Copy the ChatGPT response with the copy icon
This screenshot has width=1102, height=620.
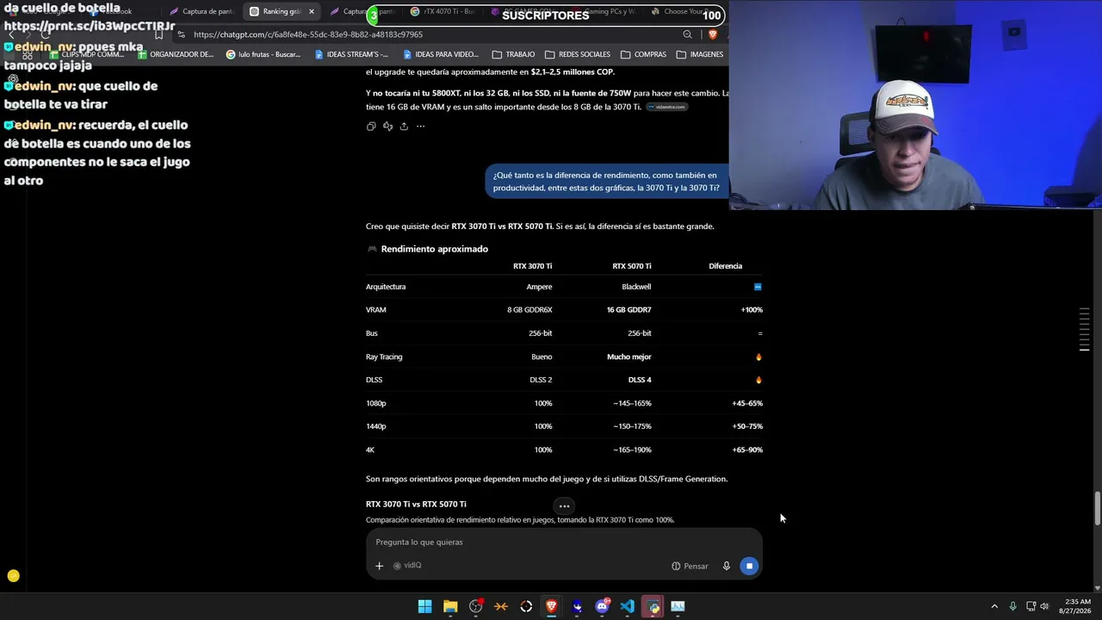pyautogui.click(x=371, y=127)
